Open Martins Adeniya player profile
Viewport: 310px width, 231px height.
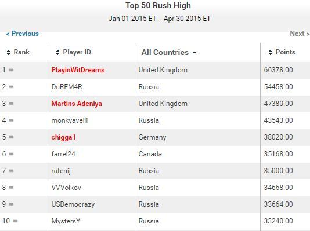77,104
